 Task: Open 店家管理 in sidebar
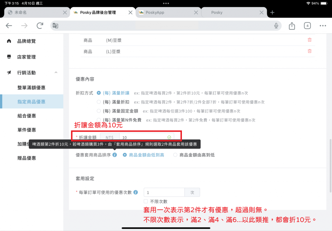click(27, 57)
